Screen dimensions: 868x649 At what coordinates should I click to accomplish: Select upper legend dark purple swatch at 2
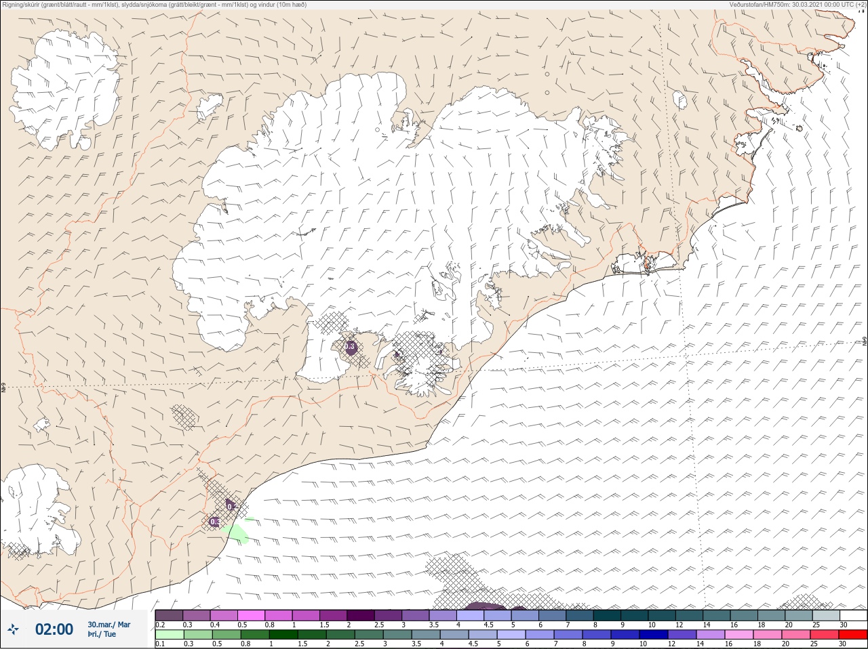point(361,615)
